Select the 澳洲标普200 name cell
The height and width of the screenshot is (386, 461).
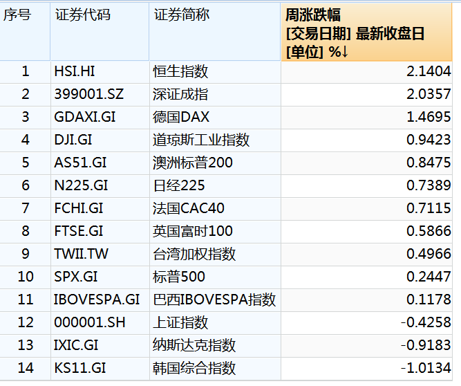point(193,163)
